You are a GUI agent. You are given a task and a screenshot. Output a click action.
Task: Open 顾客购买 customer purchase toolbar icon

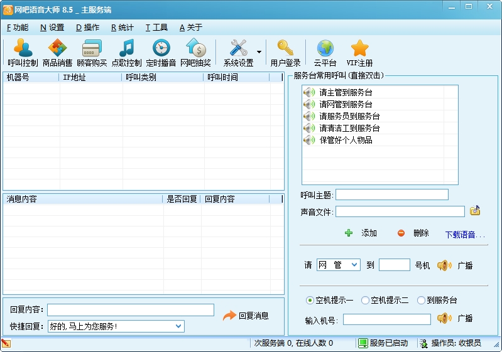92,53
